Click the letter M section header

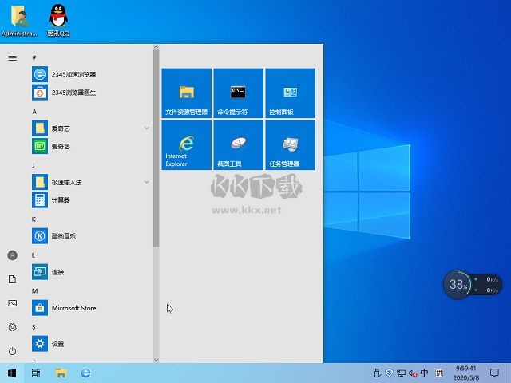(34, 290)
